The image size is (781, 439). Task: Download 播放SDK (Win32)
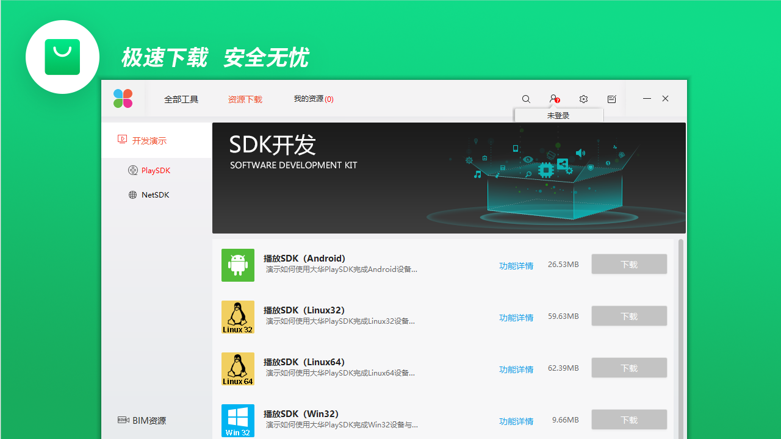[x=629, y=419]
